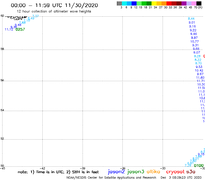Screen dimensions: 205x180
Task: Select the wave height value 8.22
Action: pyautogui.click(x=198, y=60)
